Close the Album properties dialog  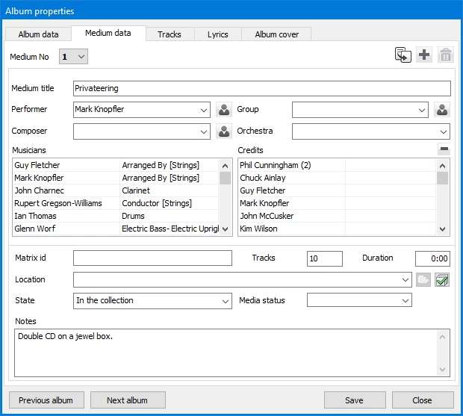click(423, 400)
